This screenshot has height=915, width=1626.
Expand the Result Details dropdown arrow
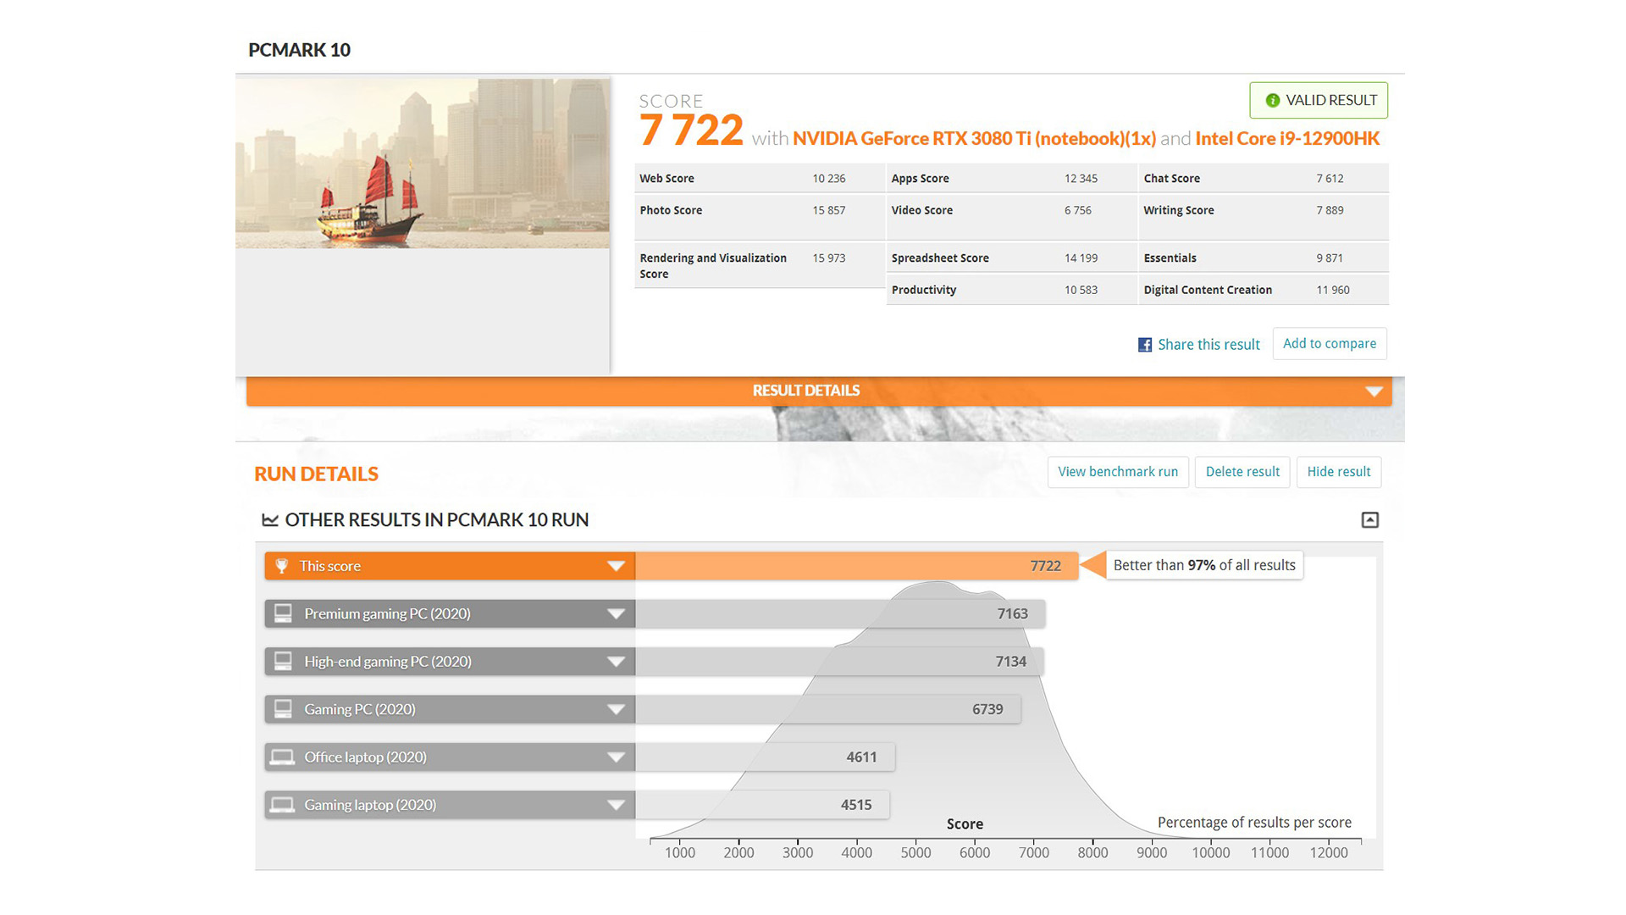coord(1374,391)
